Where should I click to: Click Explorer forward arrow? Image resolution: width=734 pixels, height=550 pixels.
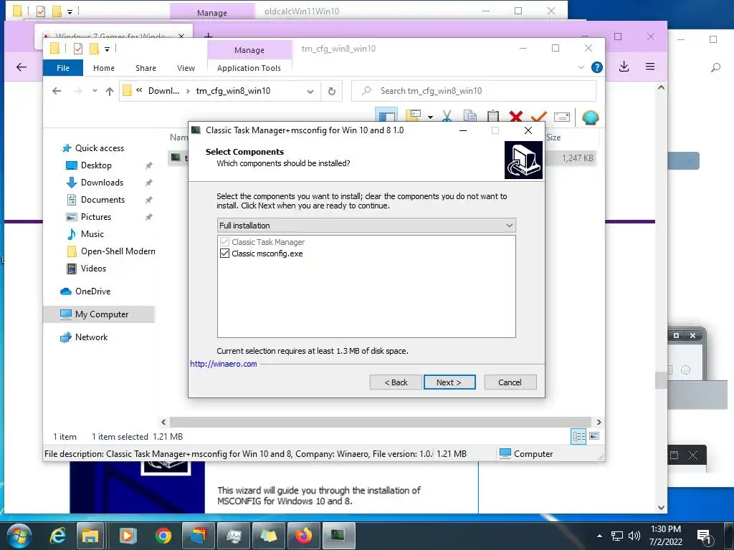pyautogui.click(x=77, y=91)
